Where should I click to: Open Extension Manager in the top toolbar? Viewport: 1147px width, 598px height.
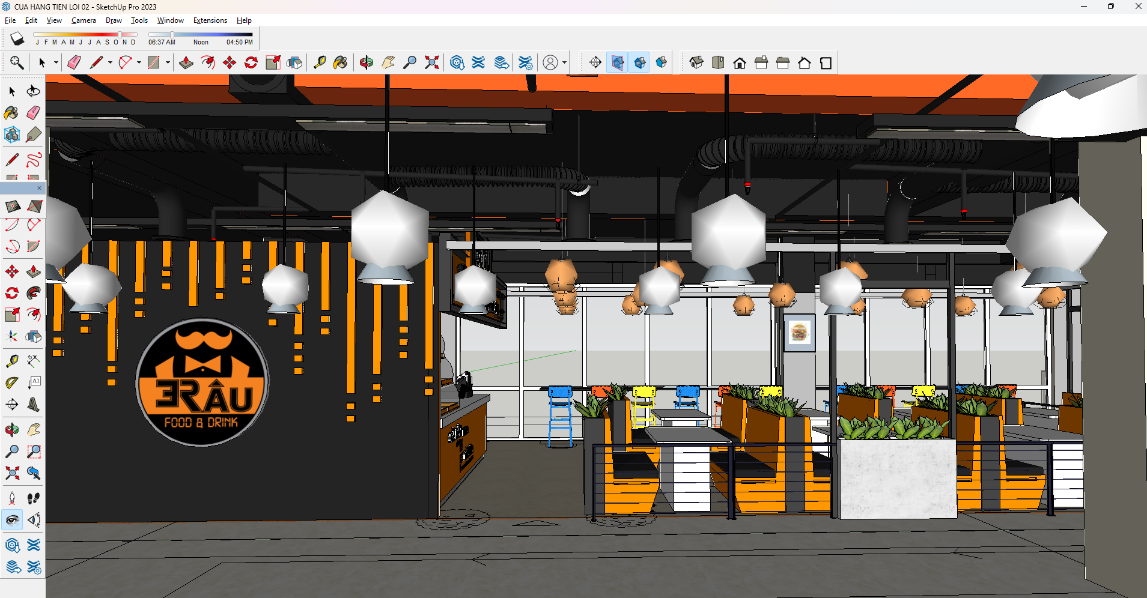tap(525, 62)
